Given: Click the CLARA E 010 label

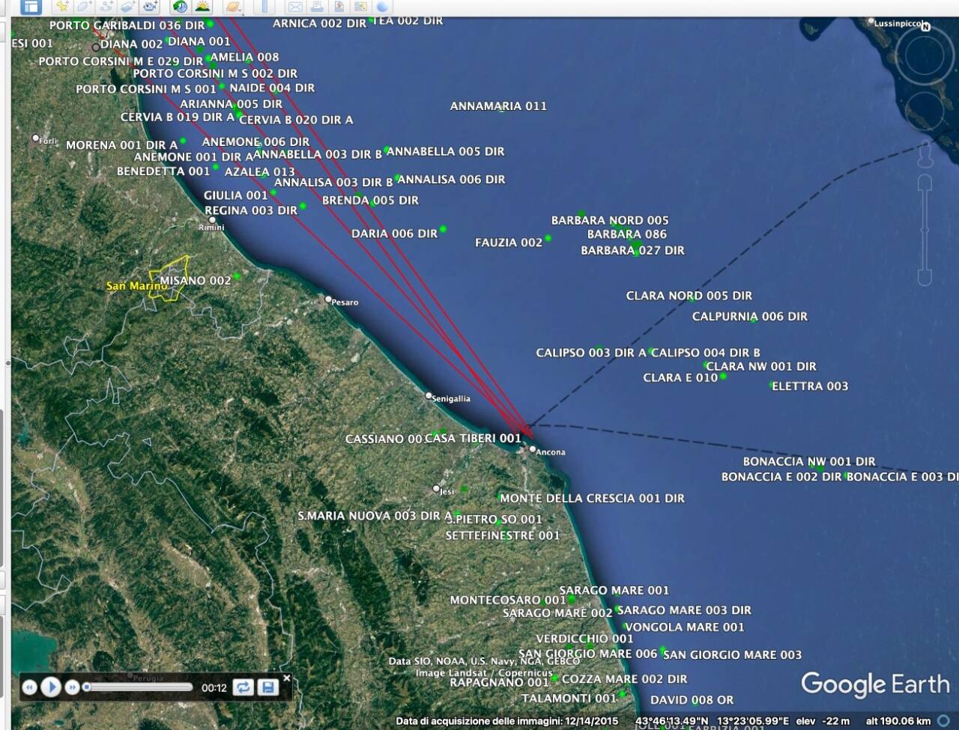Looking at the screenshot, I should [x=680, y=378].
